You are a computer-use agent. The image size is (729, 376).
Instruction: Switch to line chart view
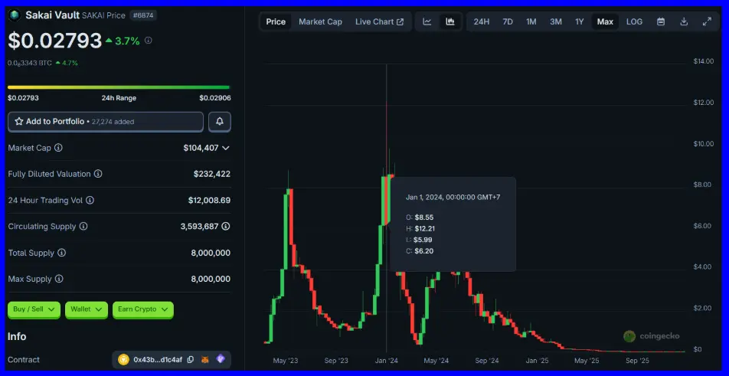[x=427, y=21]
